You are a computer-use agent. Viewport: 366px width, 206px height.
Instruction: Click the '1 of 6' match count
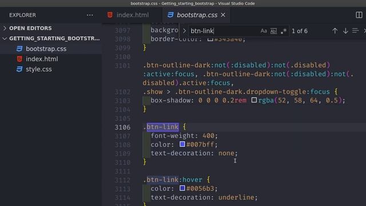(x=300, y=31)
